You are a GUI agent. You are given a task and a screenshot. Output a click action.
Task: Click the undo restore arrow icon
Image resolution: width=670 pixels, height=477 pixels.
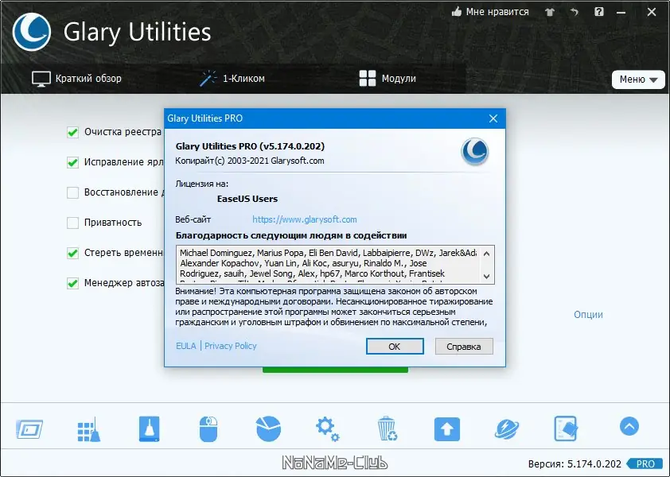pyautogui.click(x=575, y=12)
